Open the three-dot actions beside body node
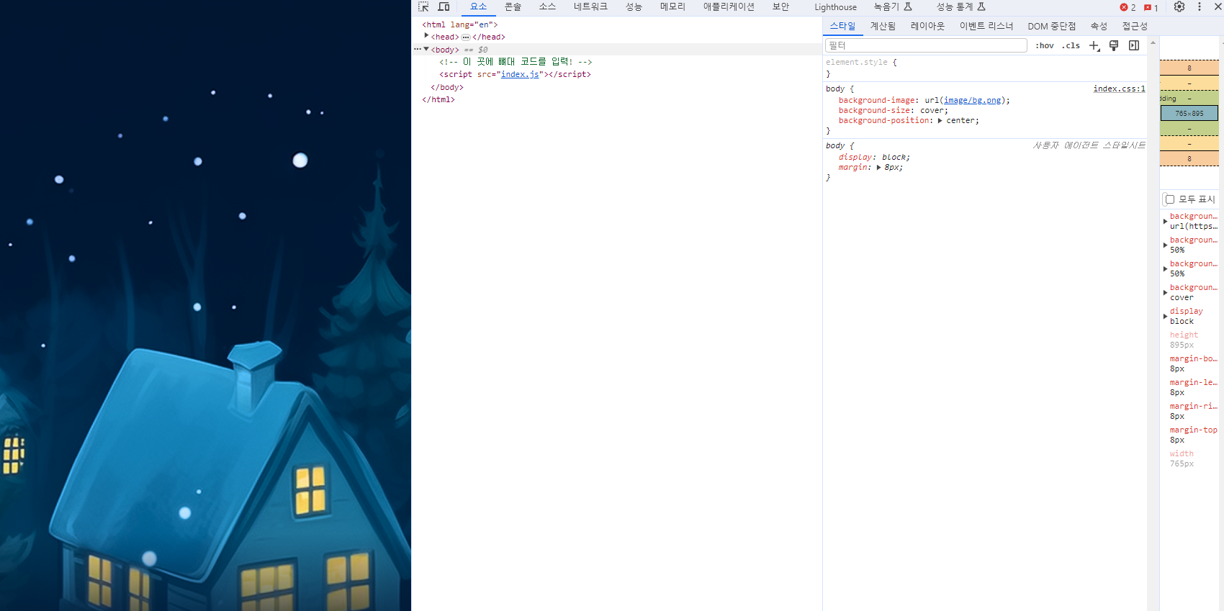1224x611 pixels. tap(418, 49)
